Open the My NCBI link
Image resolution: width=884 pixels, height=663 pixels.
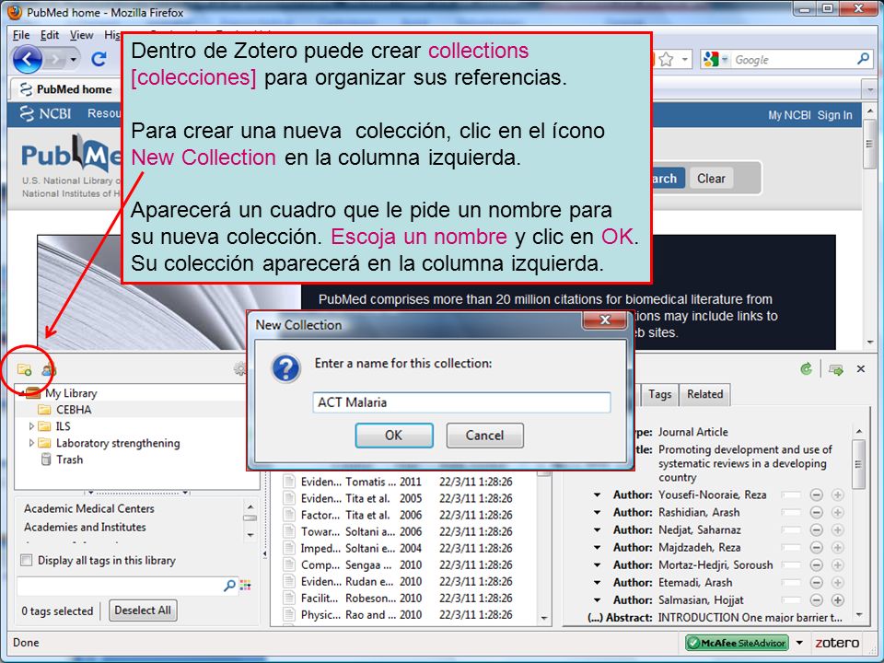tap(789, 115)
